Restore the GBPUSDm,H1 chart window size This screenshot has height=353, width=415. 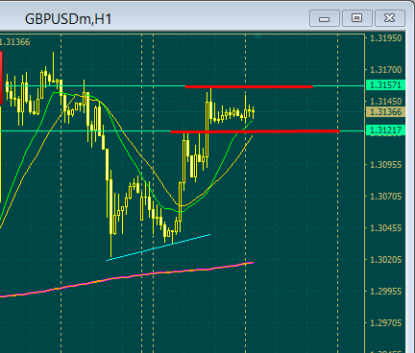click(x=357, y=18)
